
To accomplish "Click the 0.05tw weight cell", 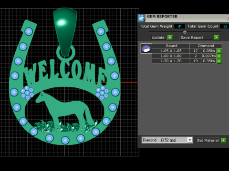I will 209,51.
